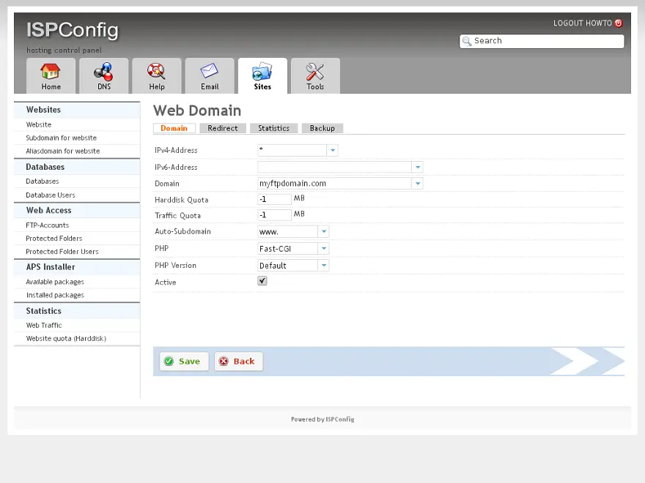Screen dimensions: 645x483
Task: Switch to the Backup tab
Action: [x=322, y=128]
